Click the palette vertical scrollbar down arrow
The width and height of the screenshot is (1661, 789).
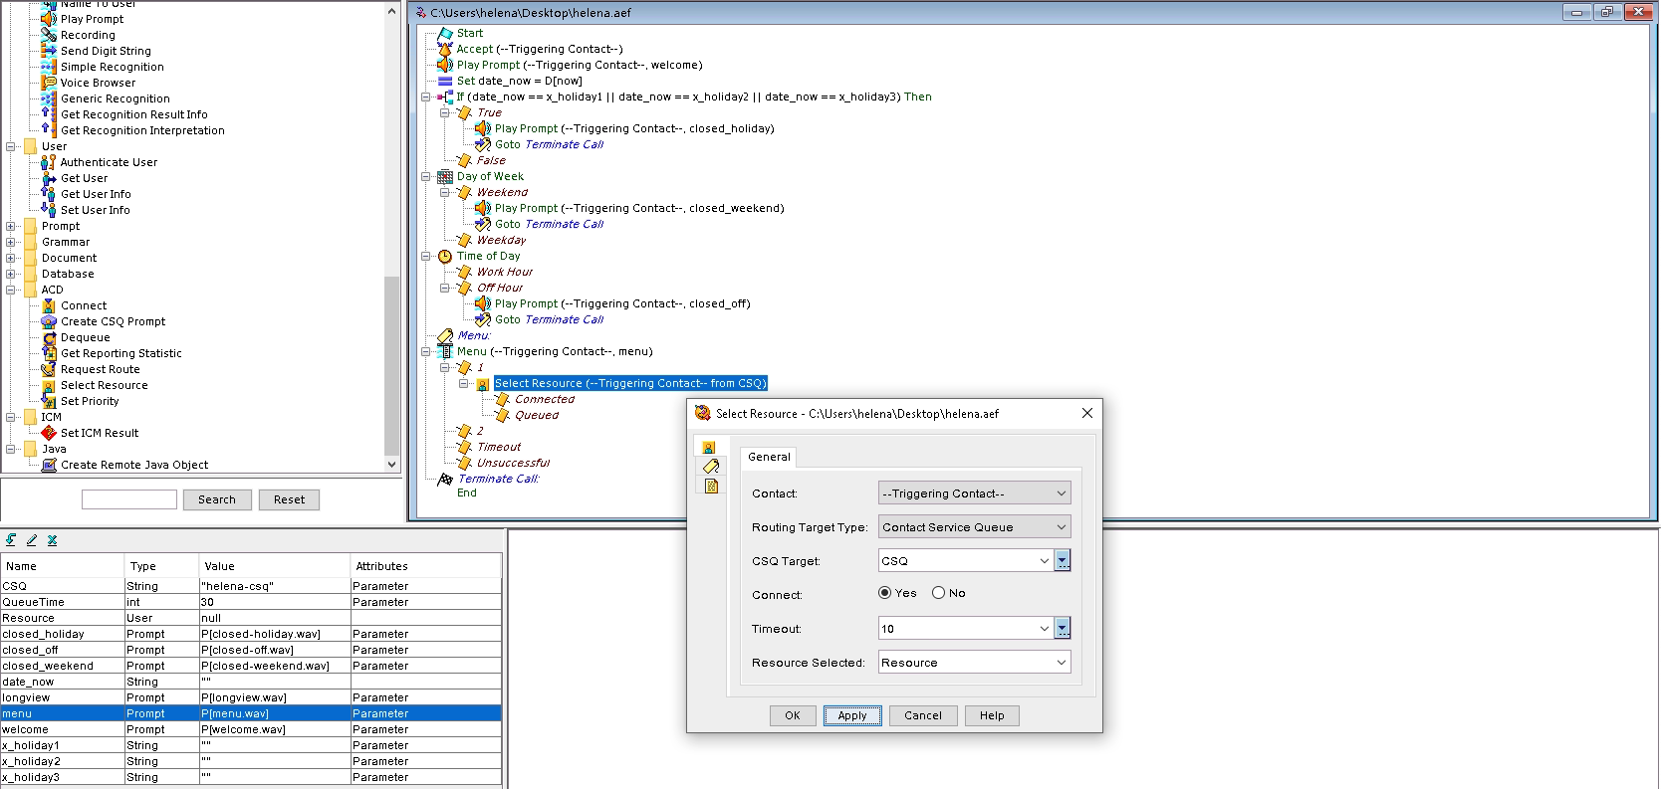tap(391, 465)
